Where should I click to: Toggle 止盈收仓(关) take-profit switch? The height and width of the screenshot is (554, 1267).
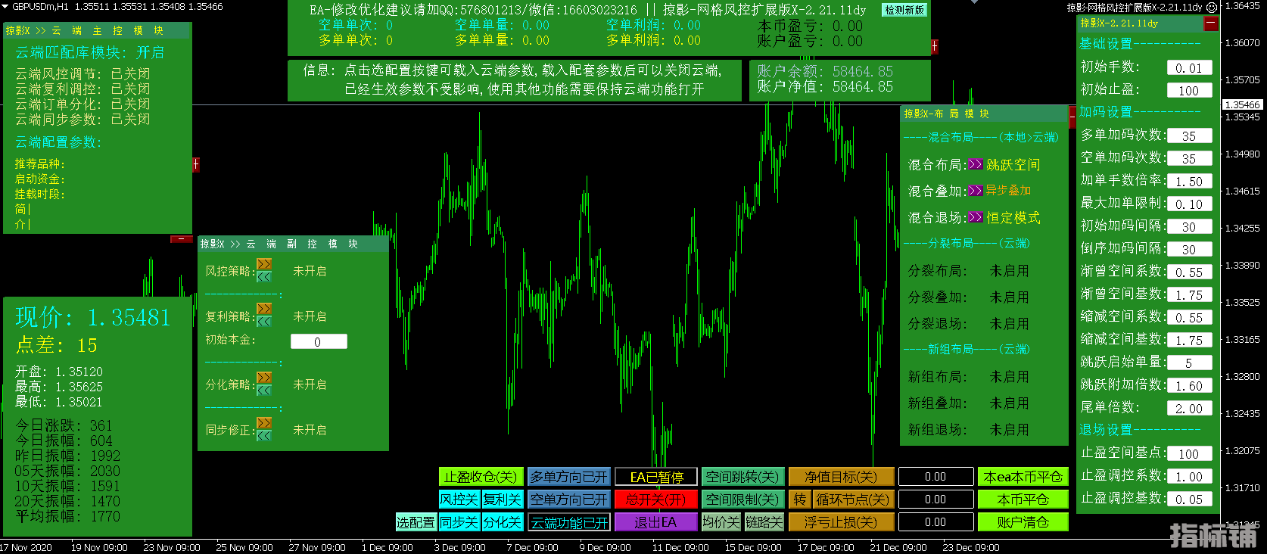(481, 477)
